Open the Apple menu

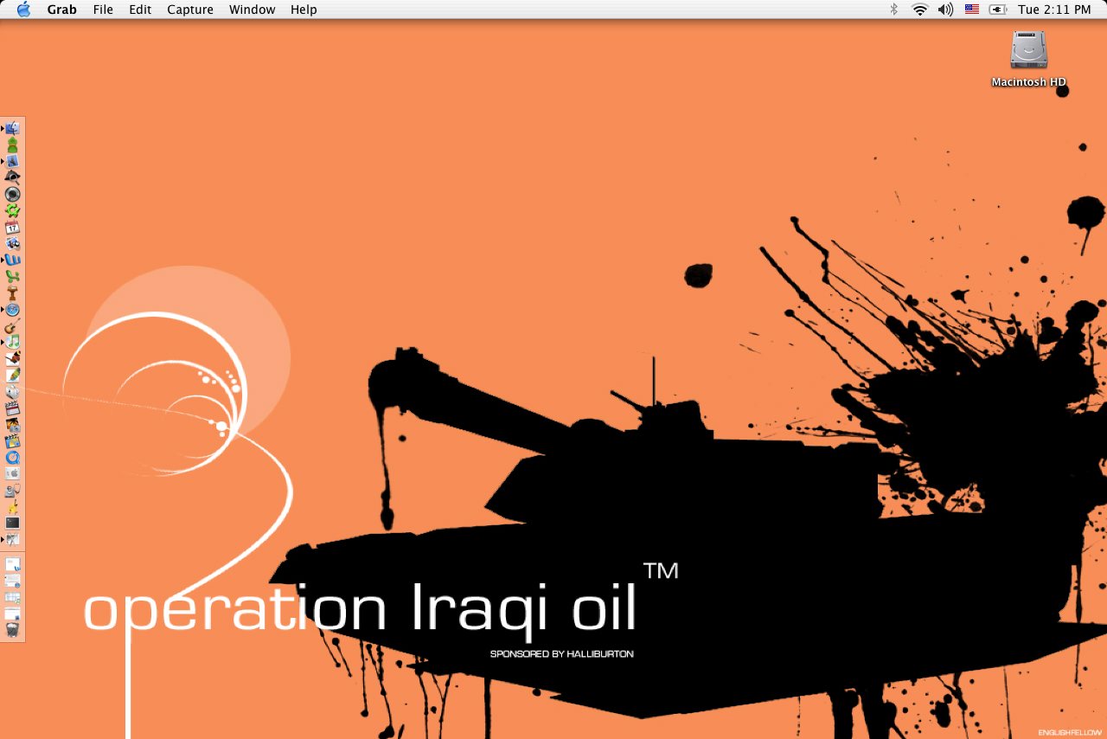pyautogui.click(x=22, y=10)
